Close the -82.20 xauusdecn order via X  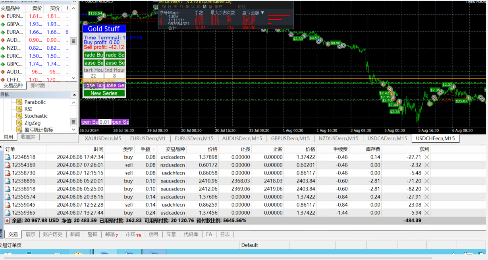426,189
